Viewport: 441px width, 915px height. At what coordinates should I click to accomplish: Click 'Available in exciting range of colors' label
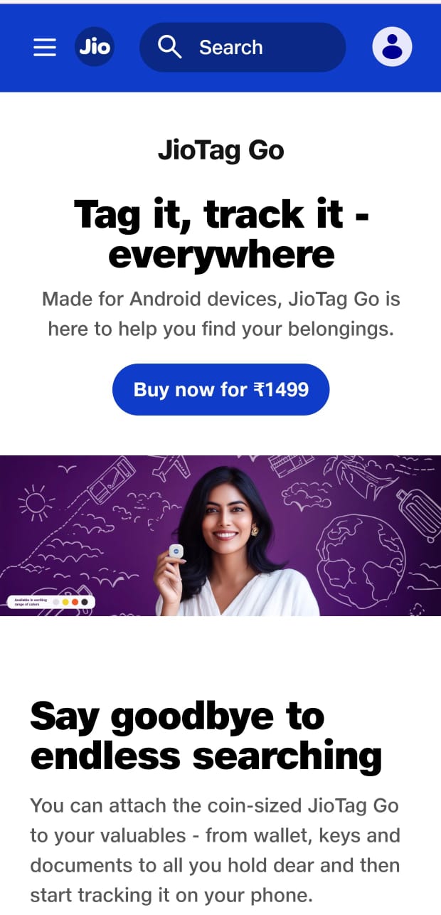point(31,602)
